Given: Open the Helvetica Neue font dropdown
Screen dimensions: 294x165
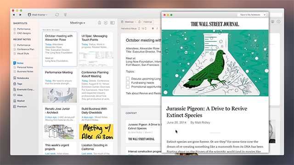Looking at the screenshot, I should click(130, 28).
